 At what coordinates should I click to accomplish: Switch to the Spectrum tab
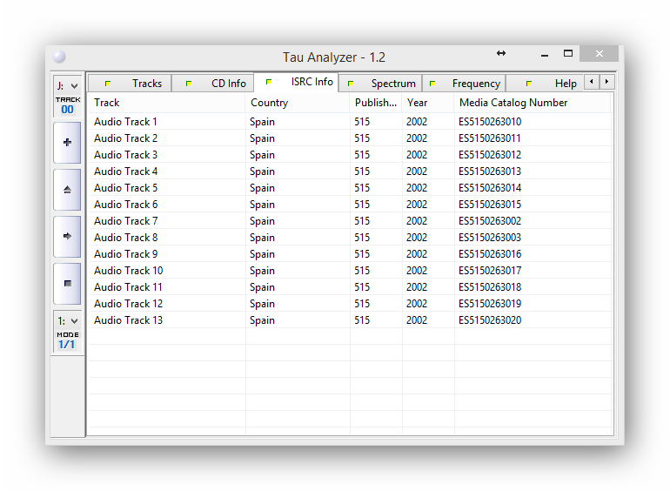tap(381, 84)
